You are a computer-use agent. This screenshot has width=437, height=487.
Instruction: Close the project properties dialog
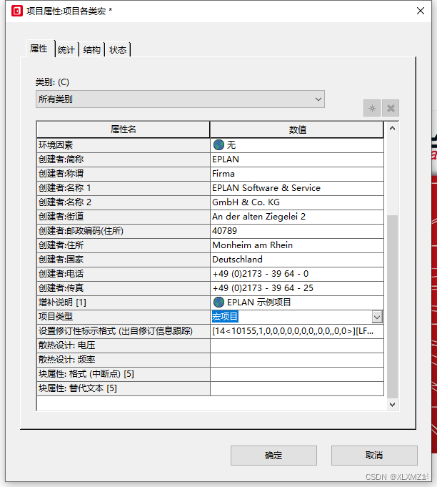pos(421,11)
